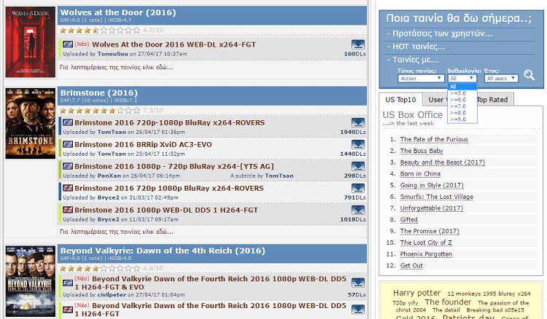This screenshot has width=547, height=319.
Task: Open The Lost City of Z link
Action: (x=426, y=243)
